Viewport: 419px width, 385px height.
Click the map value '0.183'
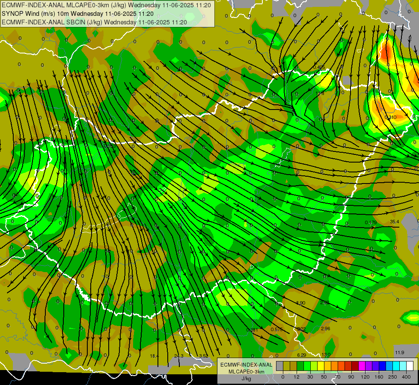tap(110, 146)
